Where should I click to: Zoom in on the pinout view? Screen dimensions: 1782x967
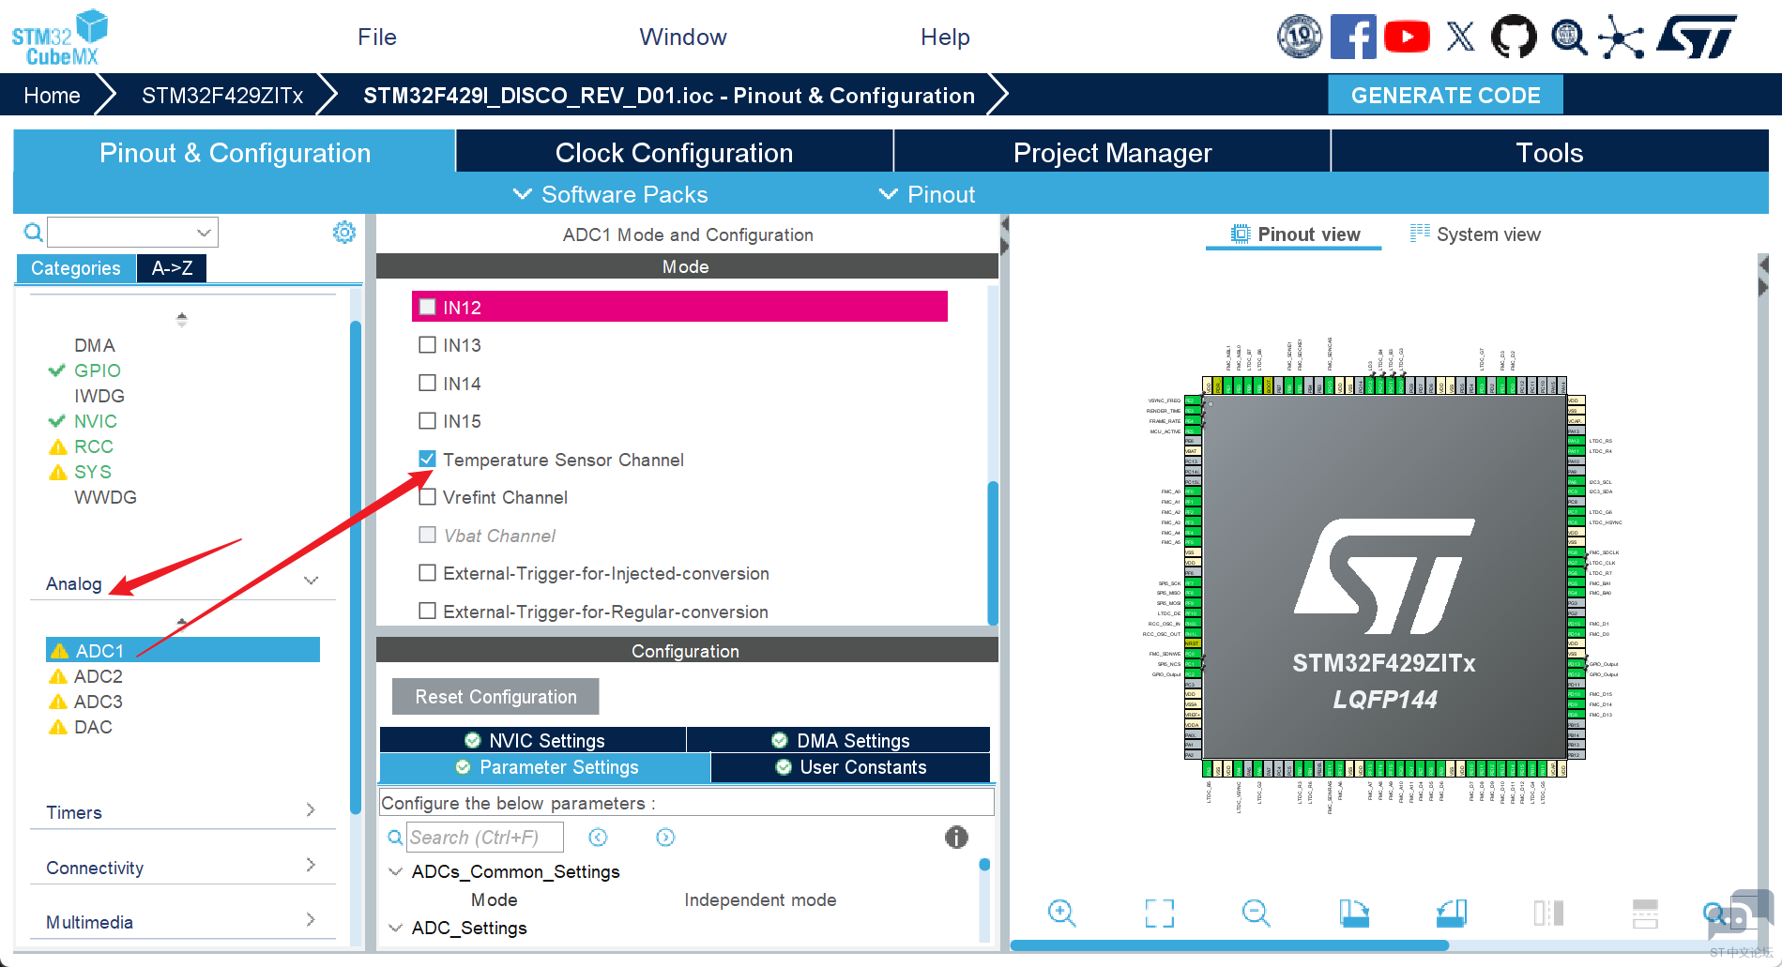pyautogui.click(x=1061, y=912)
